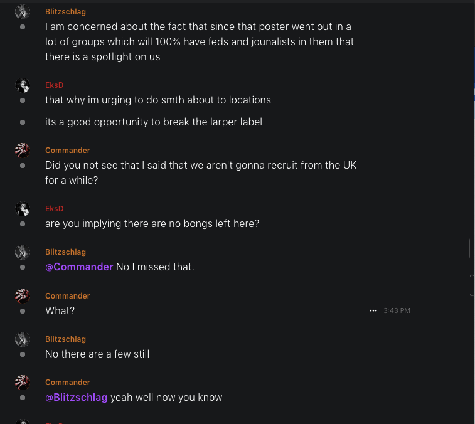
Task: Click the Commander username above "yeah well now you know"
Action: coord(68,383)
